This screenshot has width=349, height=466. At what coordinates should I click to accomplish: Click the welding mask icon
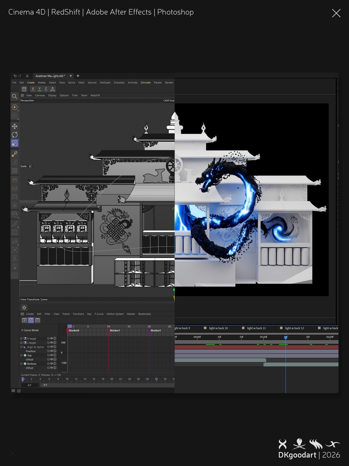tap(15, 215)
